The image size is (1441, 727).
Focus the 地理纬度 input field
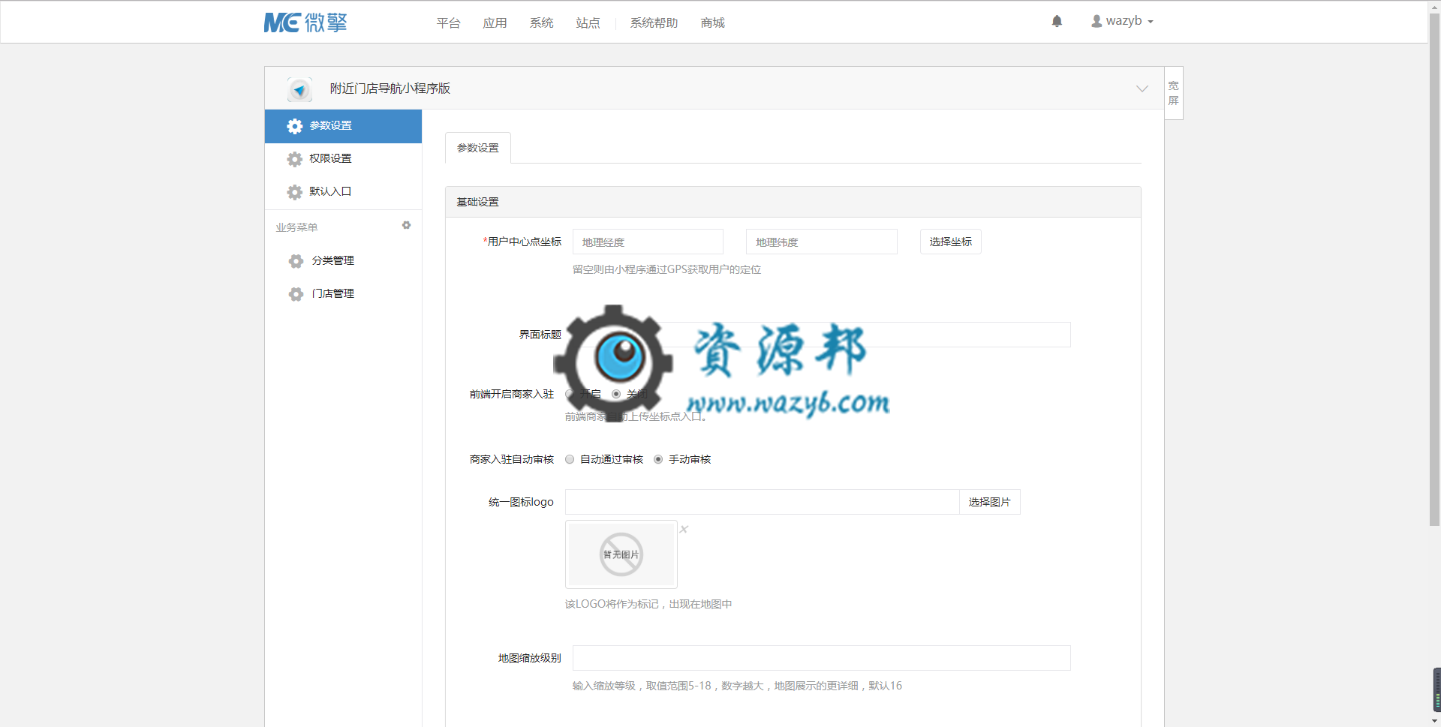(x=822, y=242)
